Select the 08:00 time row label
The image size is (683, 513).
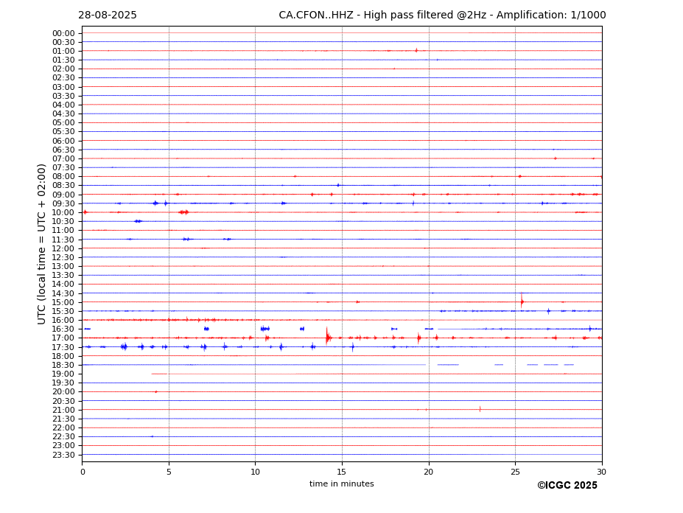63,176
